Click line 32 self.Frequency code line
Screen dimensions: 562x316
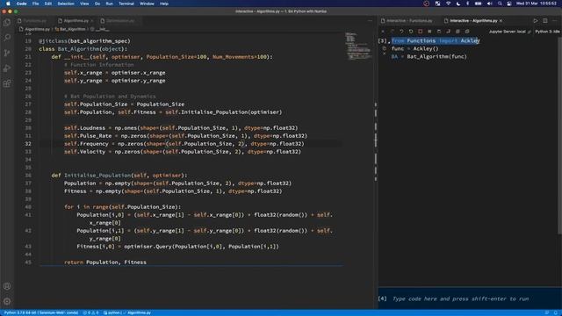(x=184, y=144)
